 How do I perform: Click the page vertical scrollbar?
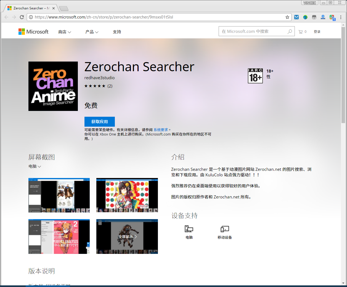(x=343, y=75)
